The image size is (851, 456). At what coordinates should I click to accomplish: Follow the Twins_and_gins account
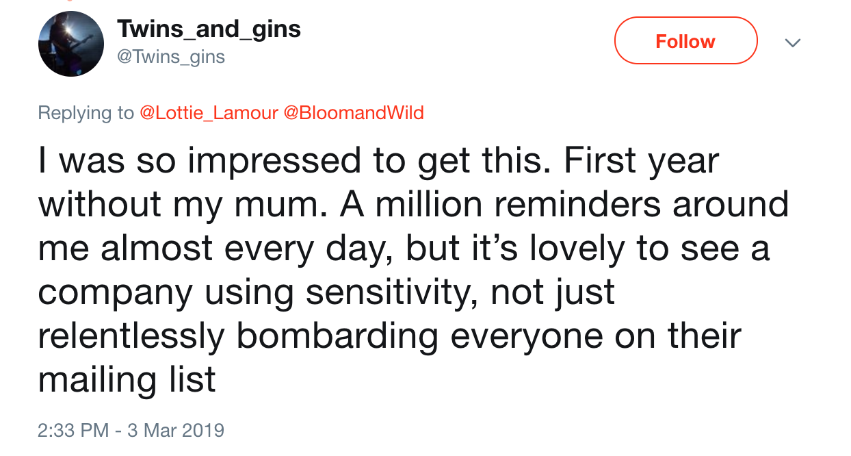685,41
